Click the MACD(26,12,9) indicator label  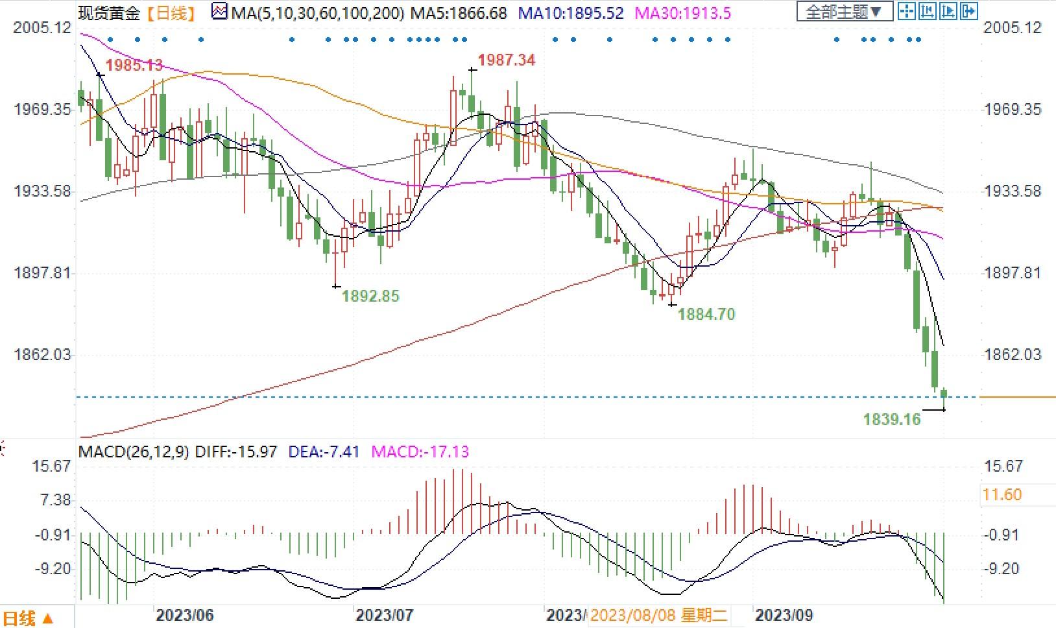[134, 452]
